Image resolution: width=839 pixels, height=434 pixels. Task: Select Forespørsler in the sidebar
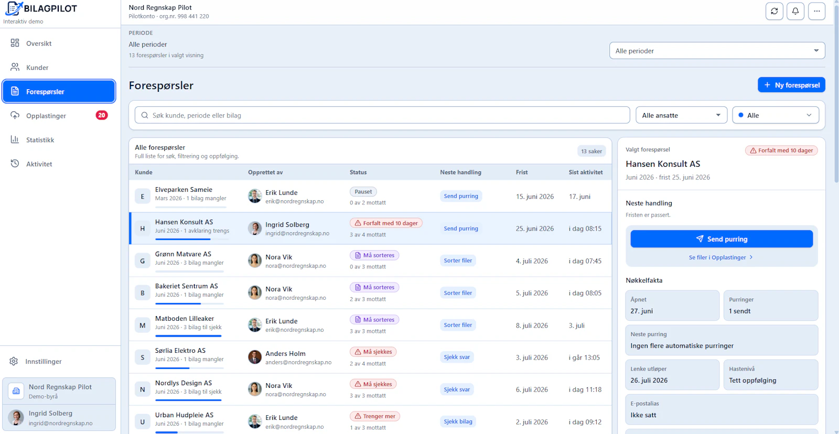[x=59, y=92]
